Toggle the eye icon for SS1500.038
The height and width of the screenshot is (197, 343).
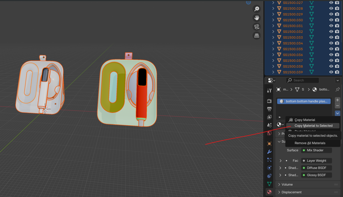[x=331, y=66]
